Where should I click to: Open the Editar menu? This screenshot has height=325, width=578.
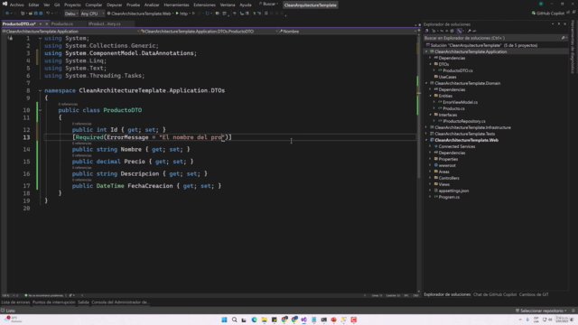pos(33,5)
